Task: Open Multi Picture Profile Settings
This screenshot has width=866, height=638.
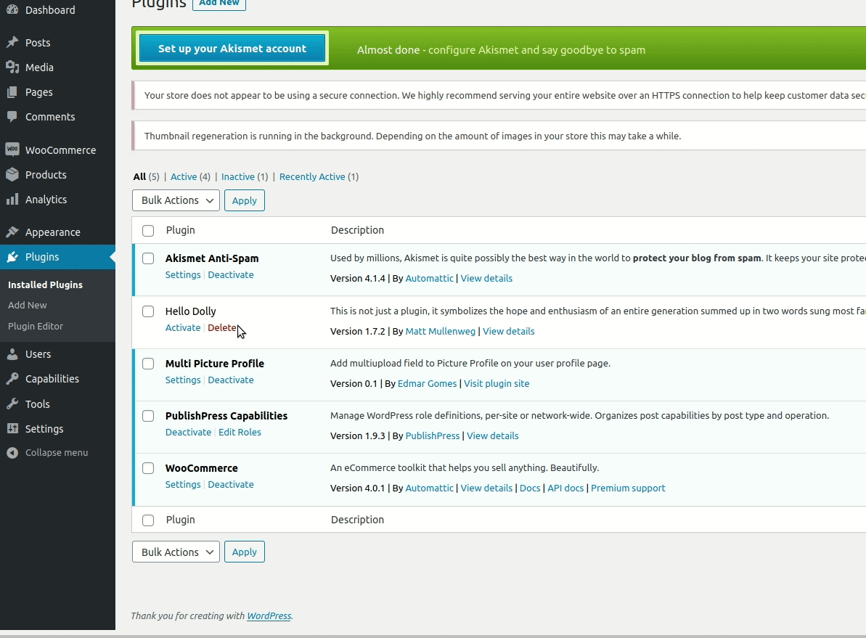Action: coord(183,380)
